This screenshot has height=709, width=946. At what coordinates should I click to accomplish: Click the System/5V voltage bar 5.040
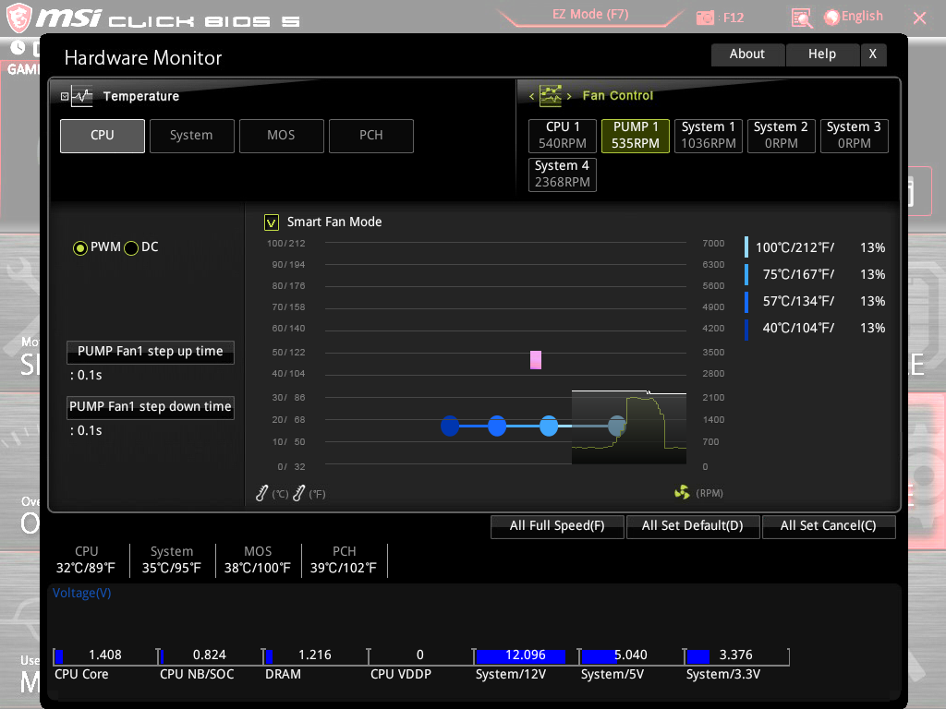[630, 656]
